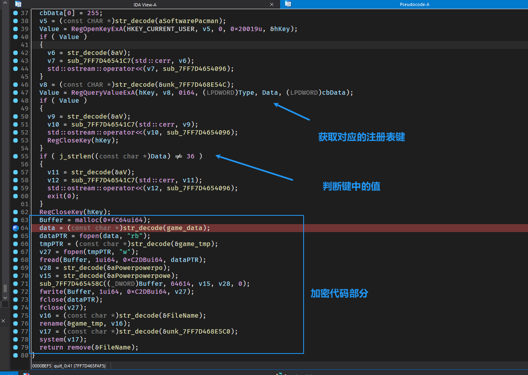
Task: Remove the active breakpoint on line 64
Action: click(16, 228)
